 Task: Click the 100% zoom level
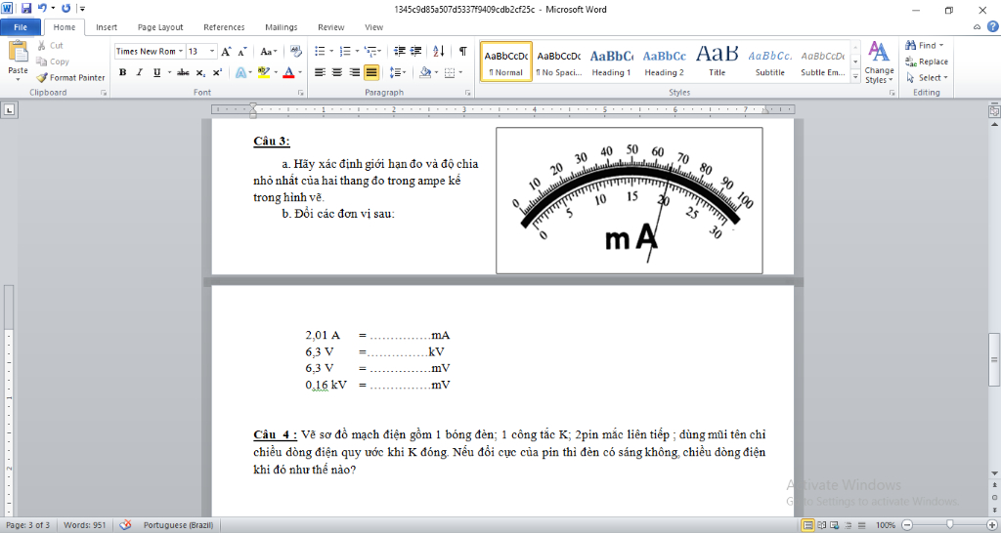(x=885, y=525)
